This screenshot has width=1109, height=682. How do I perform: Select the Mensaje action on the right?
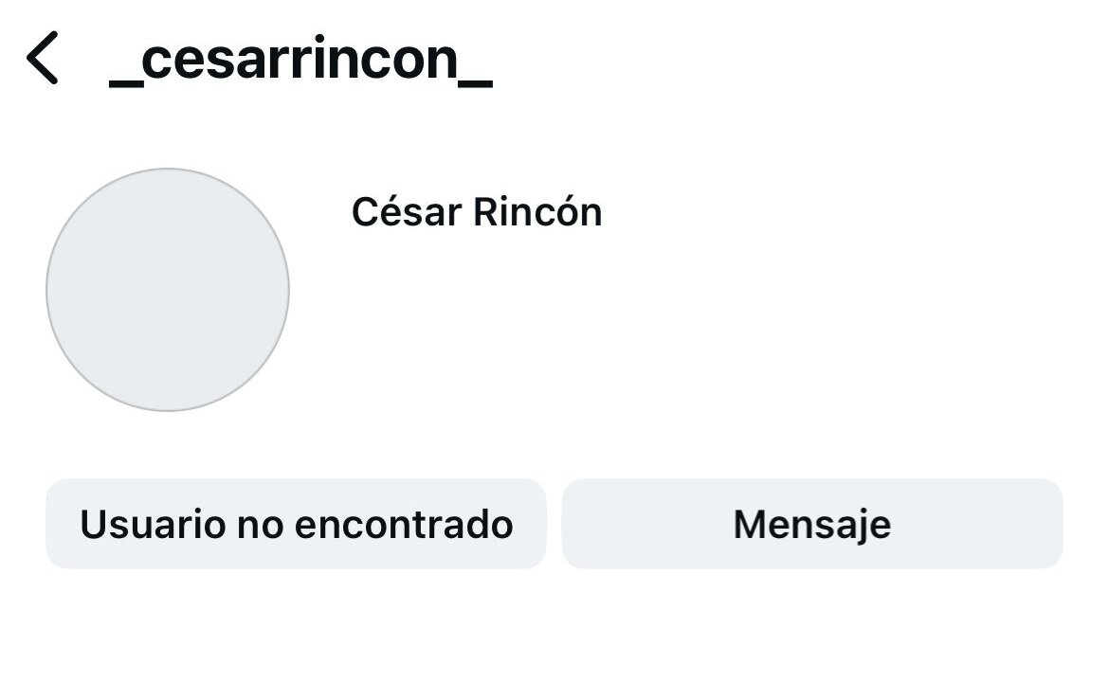(x=812, y=523)
